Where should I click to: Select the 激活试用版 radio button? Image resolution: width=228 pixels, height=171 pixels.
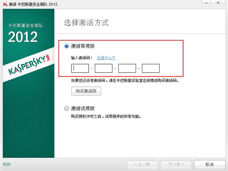[66, 108]
